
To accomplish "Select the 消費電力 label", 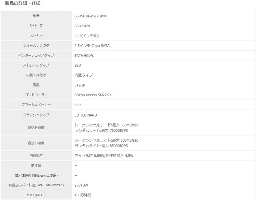I will tap(36, 155).
